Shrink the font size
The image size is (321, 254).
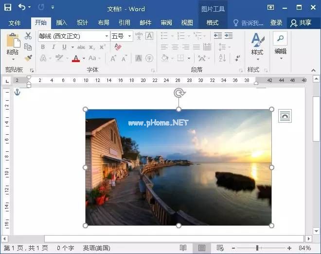click(124, 58)
